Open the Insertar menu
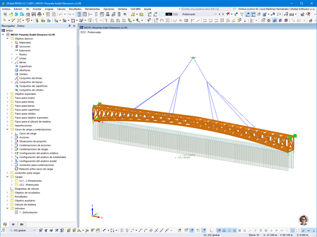 pyautogui.click(x=37, y=9)
